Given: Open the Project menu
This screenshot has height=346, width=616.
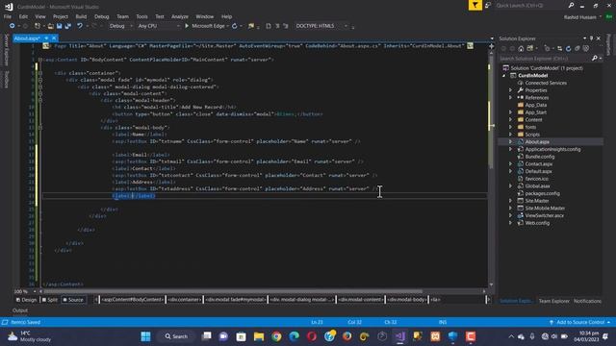Looking at the screenshot, I should click(61, 16).
